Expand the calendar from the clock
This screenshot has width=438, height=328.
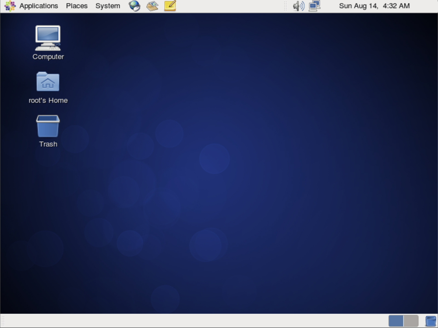pyautogui.click(x=374, y=6)
